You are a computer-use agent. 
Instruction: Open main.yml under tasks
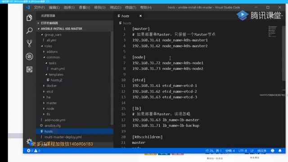coord(58,69)
